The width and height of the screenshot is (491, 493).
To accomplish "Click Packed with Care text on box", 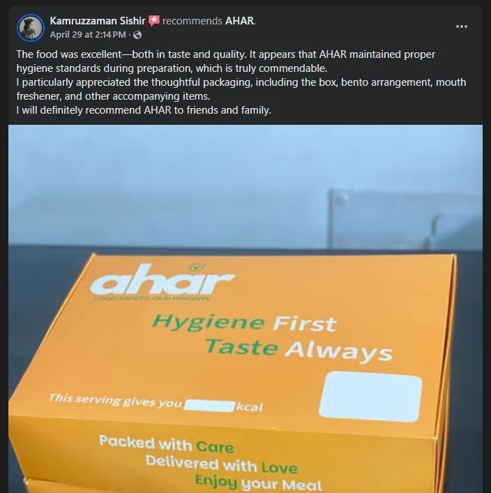I will (x=167, y=444).
